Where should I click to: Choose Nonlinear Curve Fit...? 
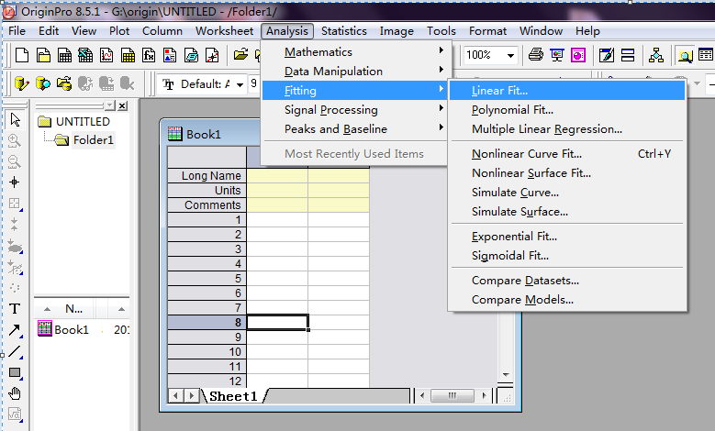[567, 154]
